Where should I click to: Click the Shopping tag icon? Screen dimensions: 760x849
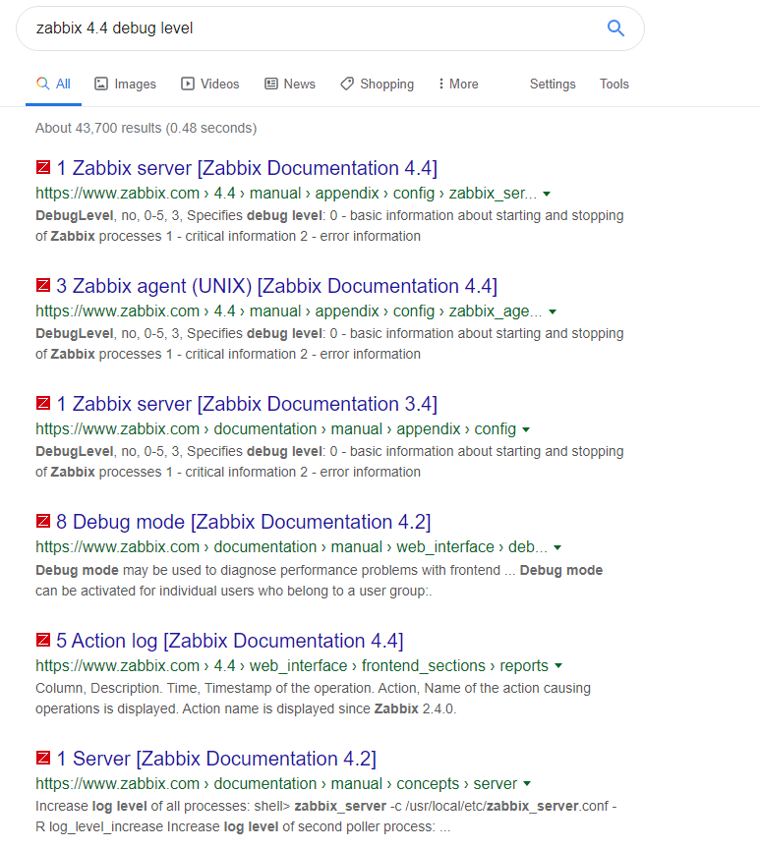tap(347, 84)
